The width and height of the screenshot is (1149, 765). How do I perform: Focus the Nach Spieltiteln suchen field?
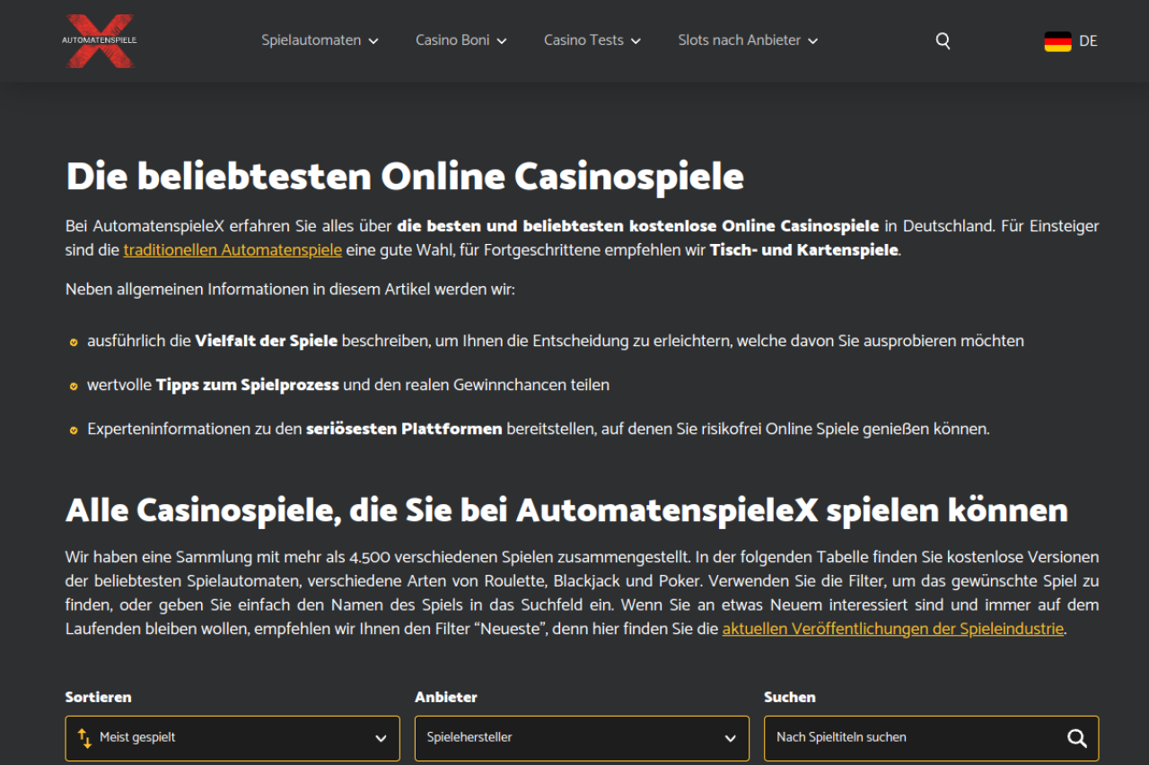pos(916,738)
